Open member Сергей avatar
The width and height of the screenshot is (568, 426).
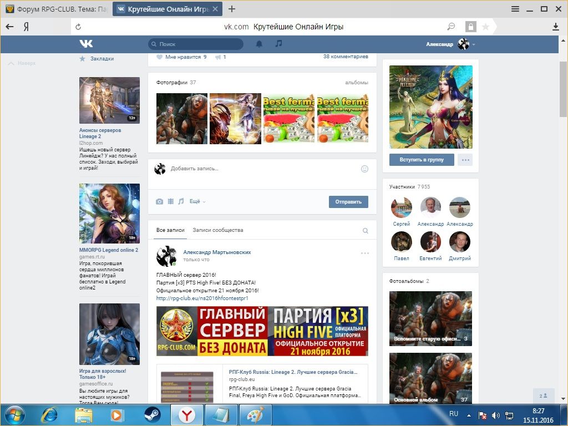click(x=402, y=207)
